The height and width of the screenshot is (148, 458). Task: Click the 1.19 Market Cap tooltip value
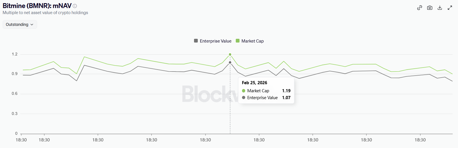click(x=286, y=91)
